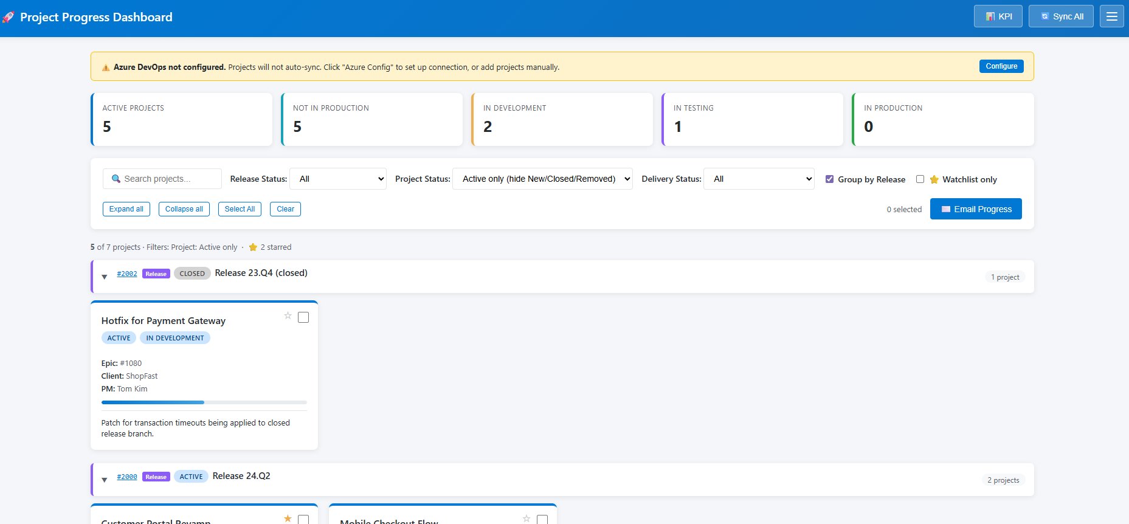This screenshot has height=524, width=1129.
Task: Click the starred count star icon
Action: point(253,247)
